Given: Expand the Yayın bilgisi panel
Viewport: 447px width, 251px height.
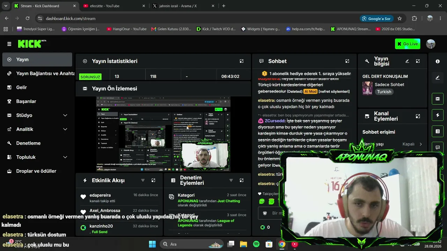Looking at the screenshot, I should [418, 61].
